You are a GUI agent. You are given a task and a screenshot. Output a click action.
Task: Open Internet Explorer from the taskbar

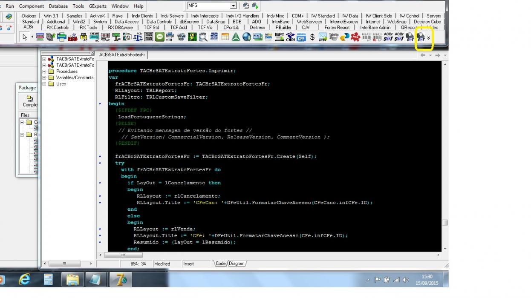click(x=25, y=279)
